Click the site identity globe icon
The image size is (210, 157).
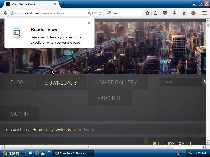[x=12, y=13]
